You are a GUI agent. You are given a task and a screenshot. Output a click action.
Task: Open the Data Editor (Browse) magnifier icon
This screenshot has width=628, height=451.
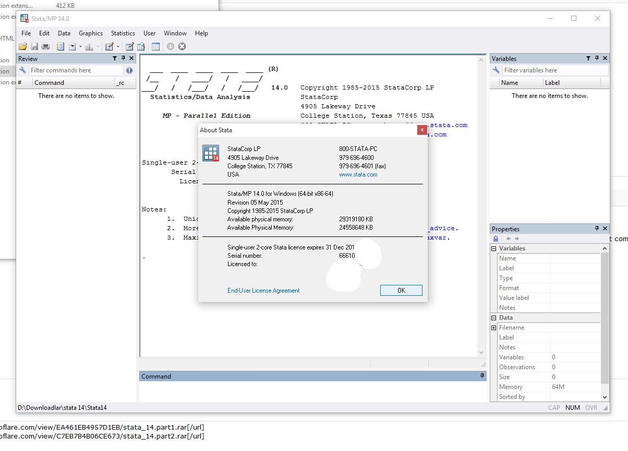[x=141, y=46]
